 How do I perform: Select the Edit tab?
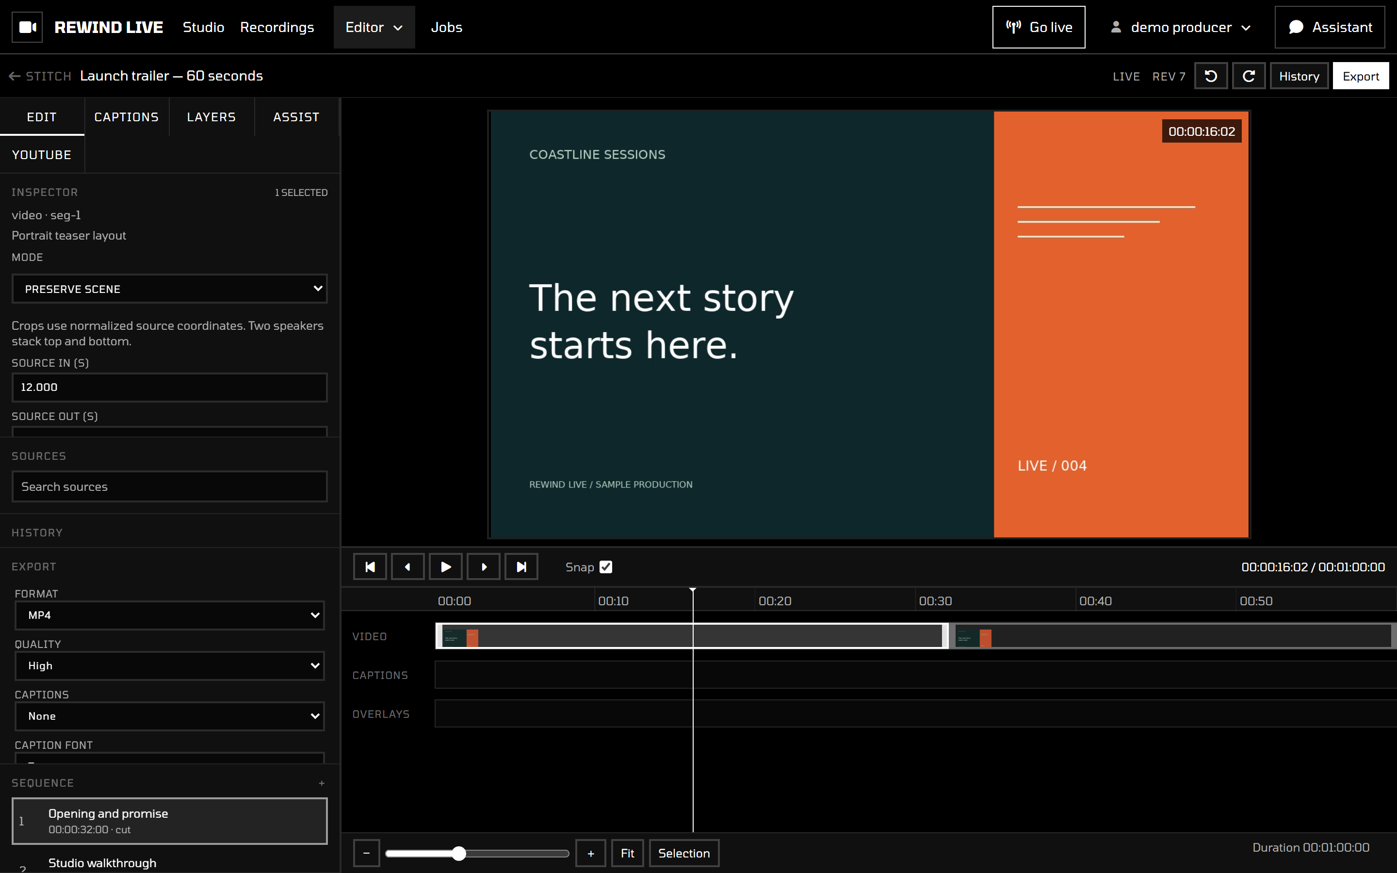click(42, 117)
